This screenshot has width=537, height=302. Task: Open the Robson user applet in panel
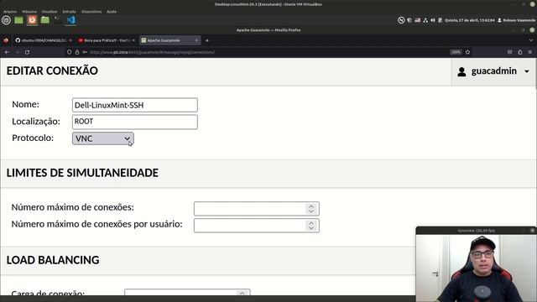517,20
